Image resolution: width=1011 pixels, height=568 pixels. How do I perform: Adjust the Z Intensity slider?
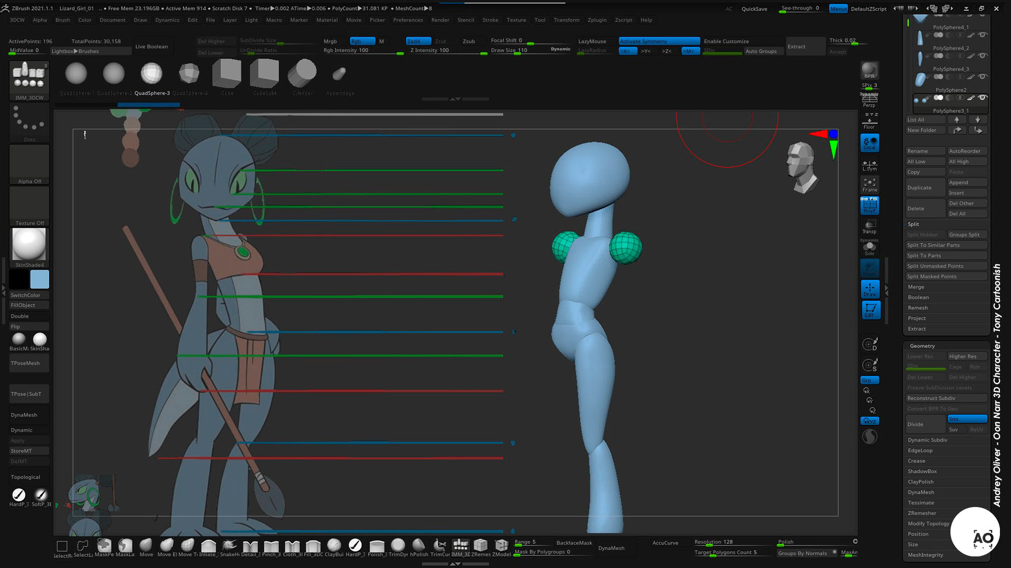(448, 50)
